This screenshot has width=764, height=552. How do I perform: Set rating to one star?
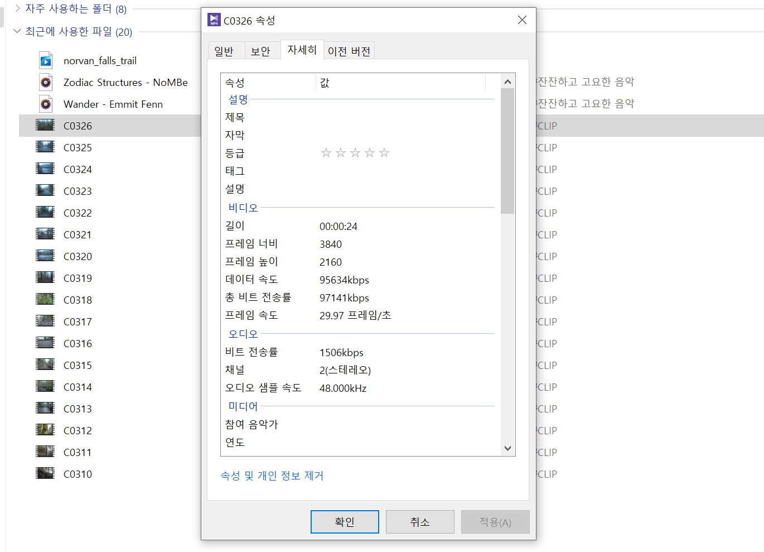click(x=326, y=153)
